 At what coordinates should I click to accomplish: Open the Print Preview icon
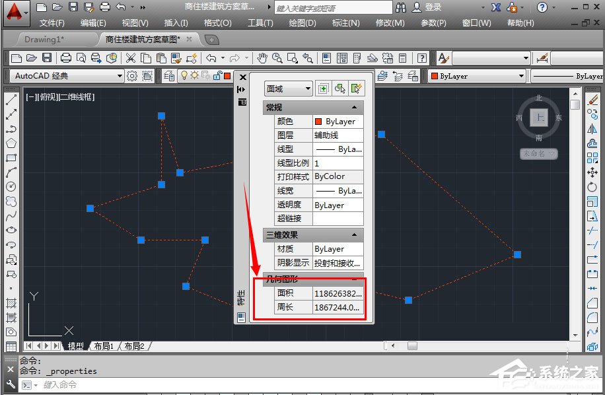[x=82, y=58]
